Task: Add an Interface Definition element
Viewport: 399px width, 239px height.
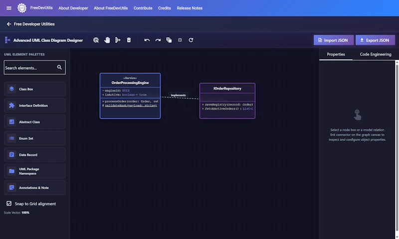Action: [34, 106]
